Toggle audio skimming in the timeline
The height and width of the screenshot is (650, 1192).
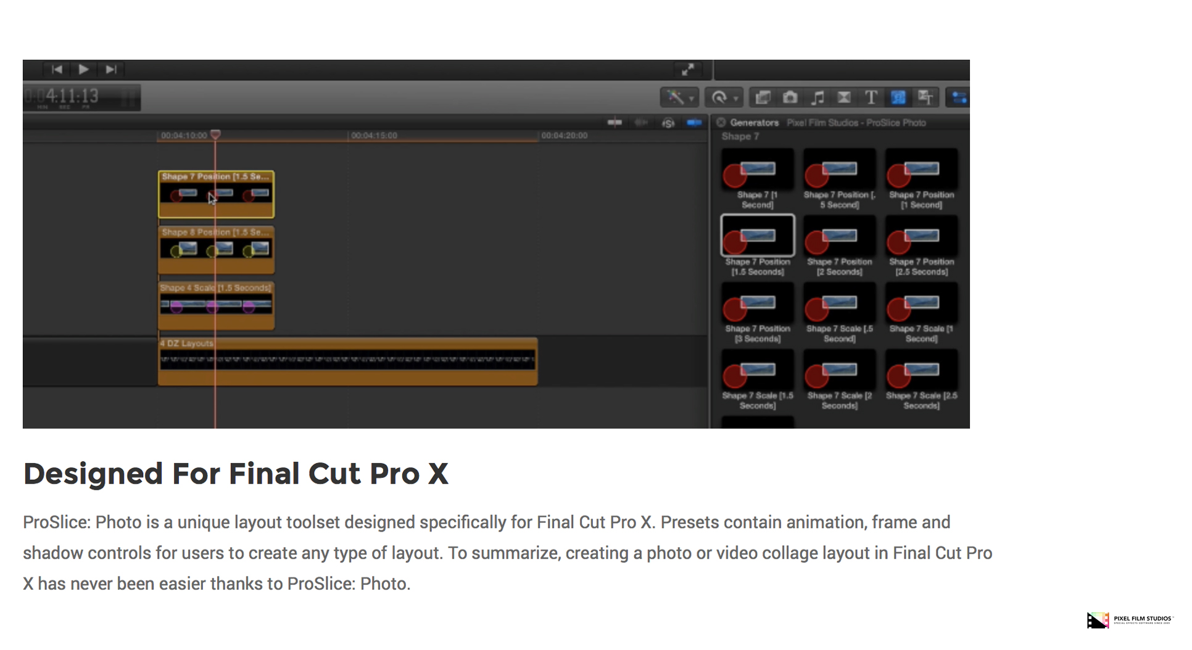tap(642, 123)
